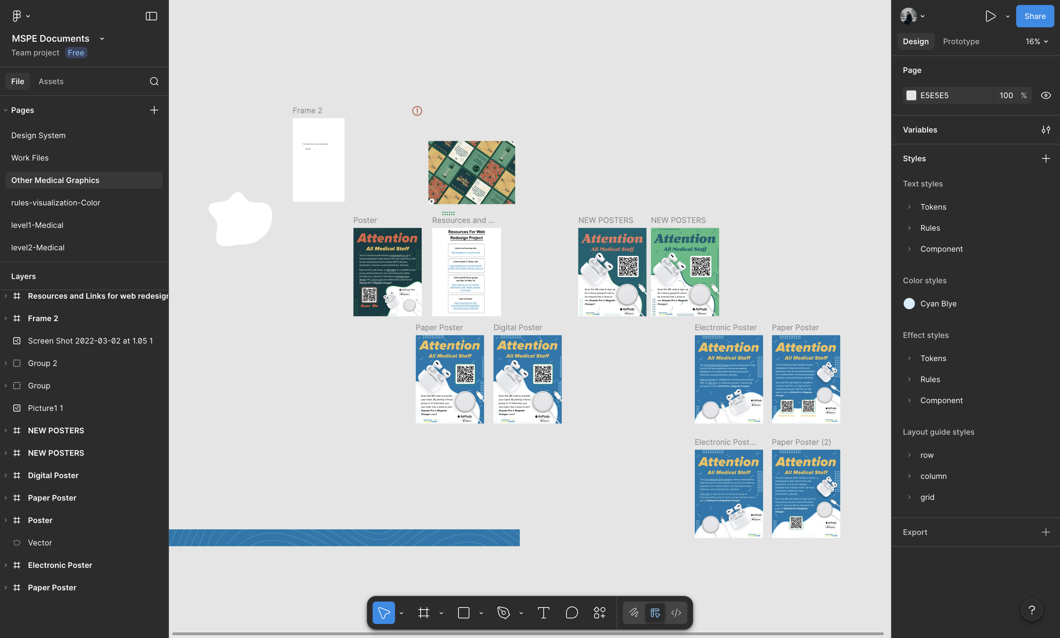Switch to the Design tab
Image resolution: width=1060 pixels, height=638 pixels.
tap(916, 41)
